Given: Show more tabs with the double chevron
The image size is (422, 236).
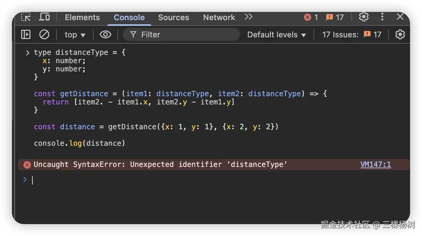Looking at the screenshot, I should (x=249, y=17).
